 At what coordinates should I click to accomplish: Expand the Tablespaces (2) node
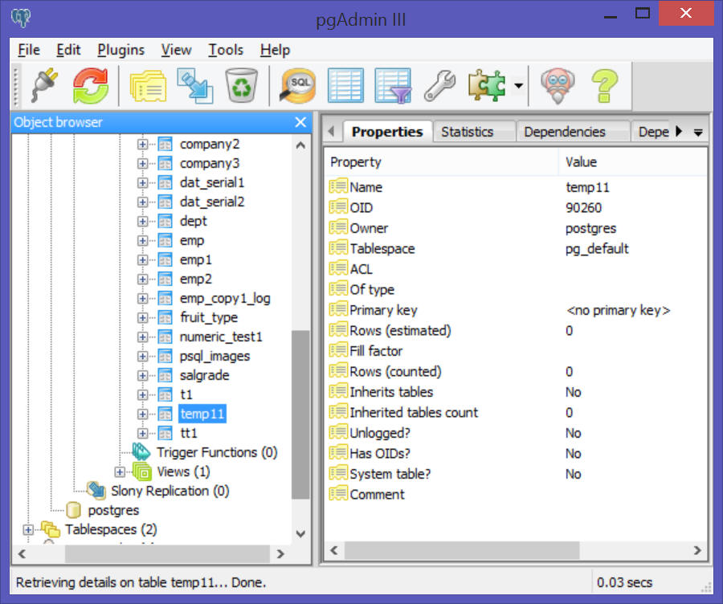[27, 530]
